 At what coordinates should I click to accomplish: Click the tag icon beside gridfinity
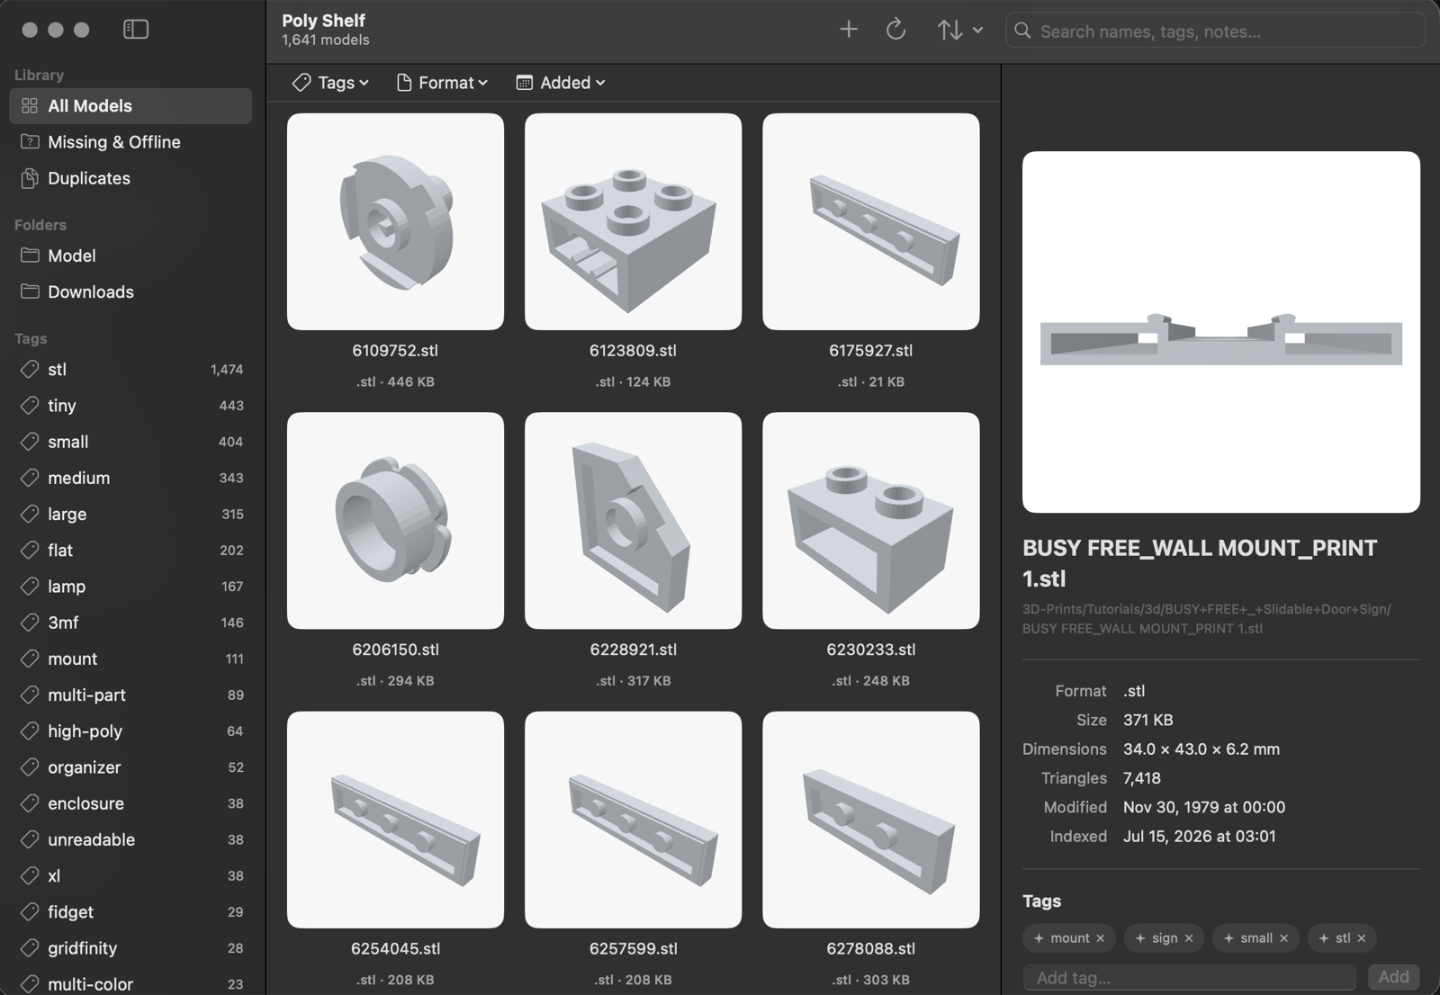[x=30, y=948]
